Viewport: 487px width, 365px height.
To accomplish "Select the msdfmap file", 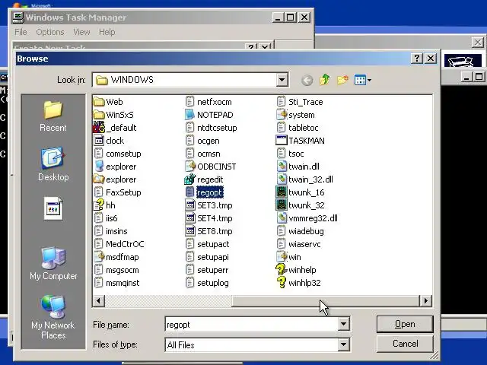I will (x=116, y=257).
